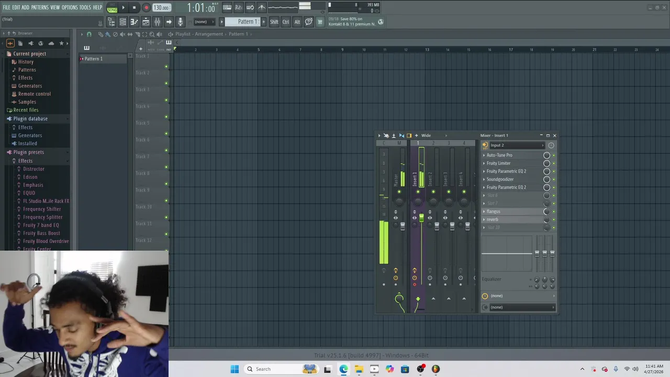This screenshot has width=670, height=377.
Task: Expand the Auto-Tune Pro slot arrow
Action: [x=484, y=156]
